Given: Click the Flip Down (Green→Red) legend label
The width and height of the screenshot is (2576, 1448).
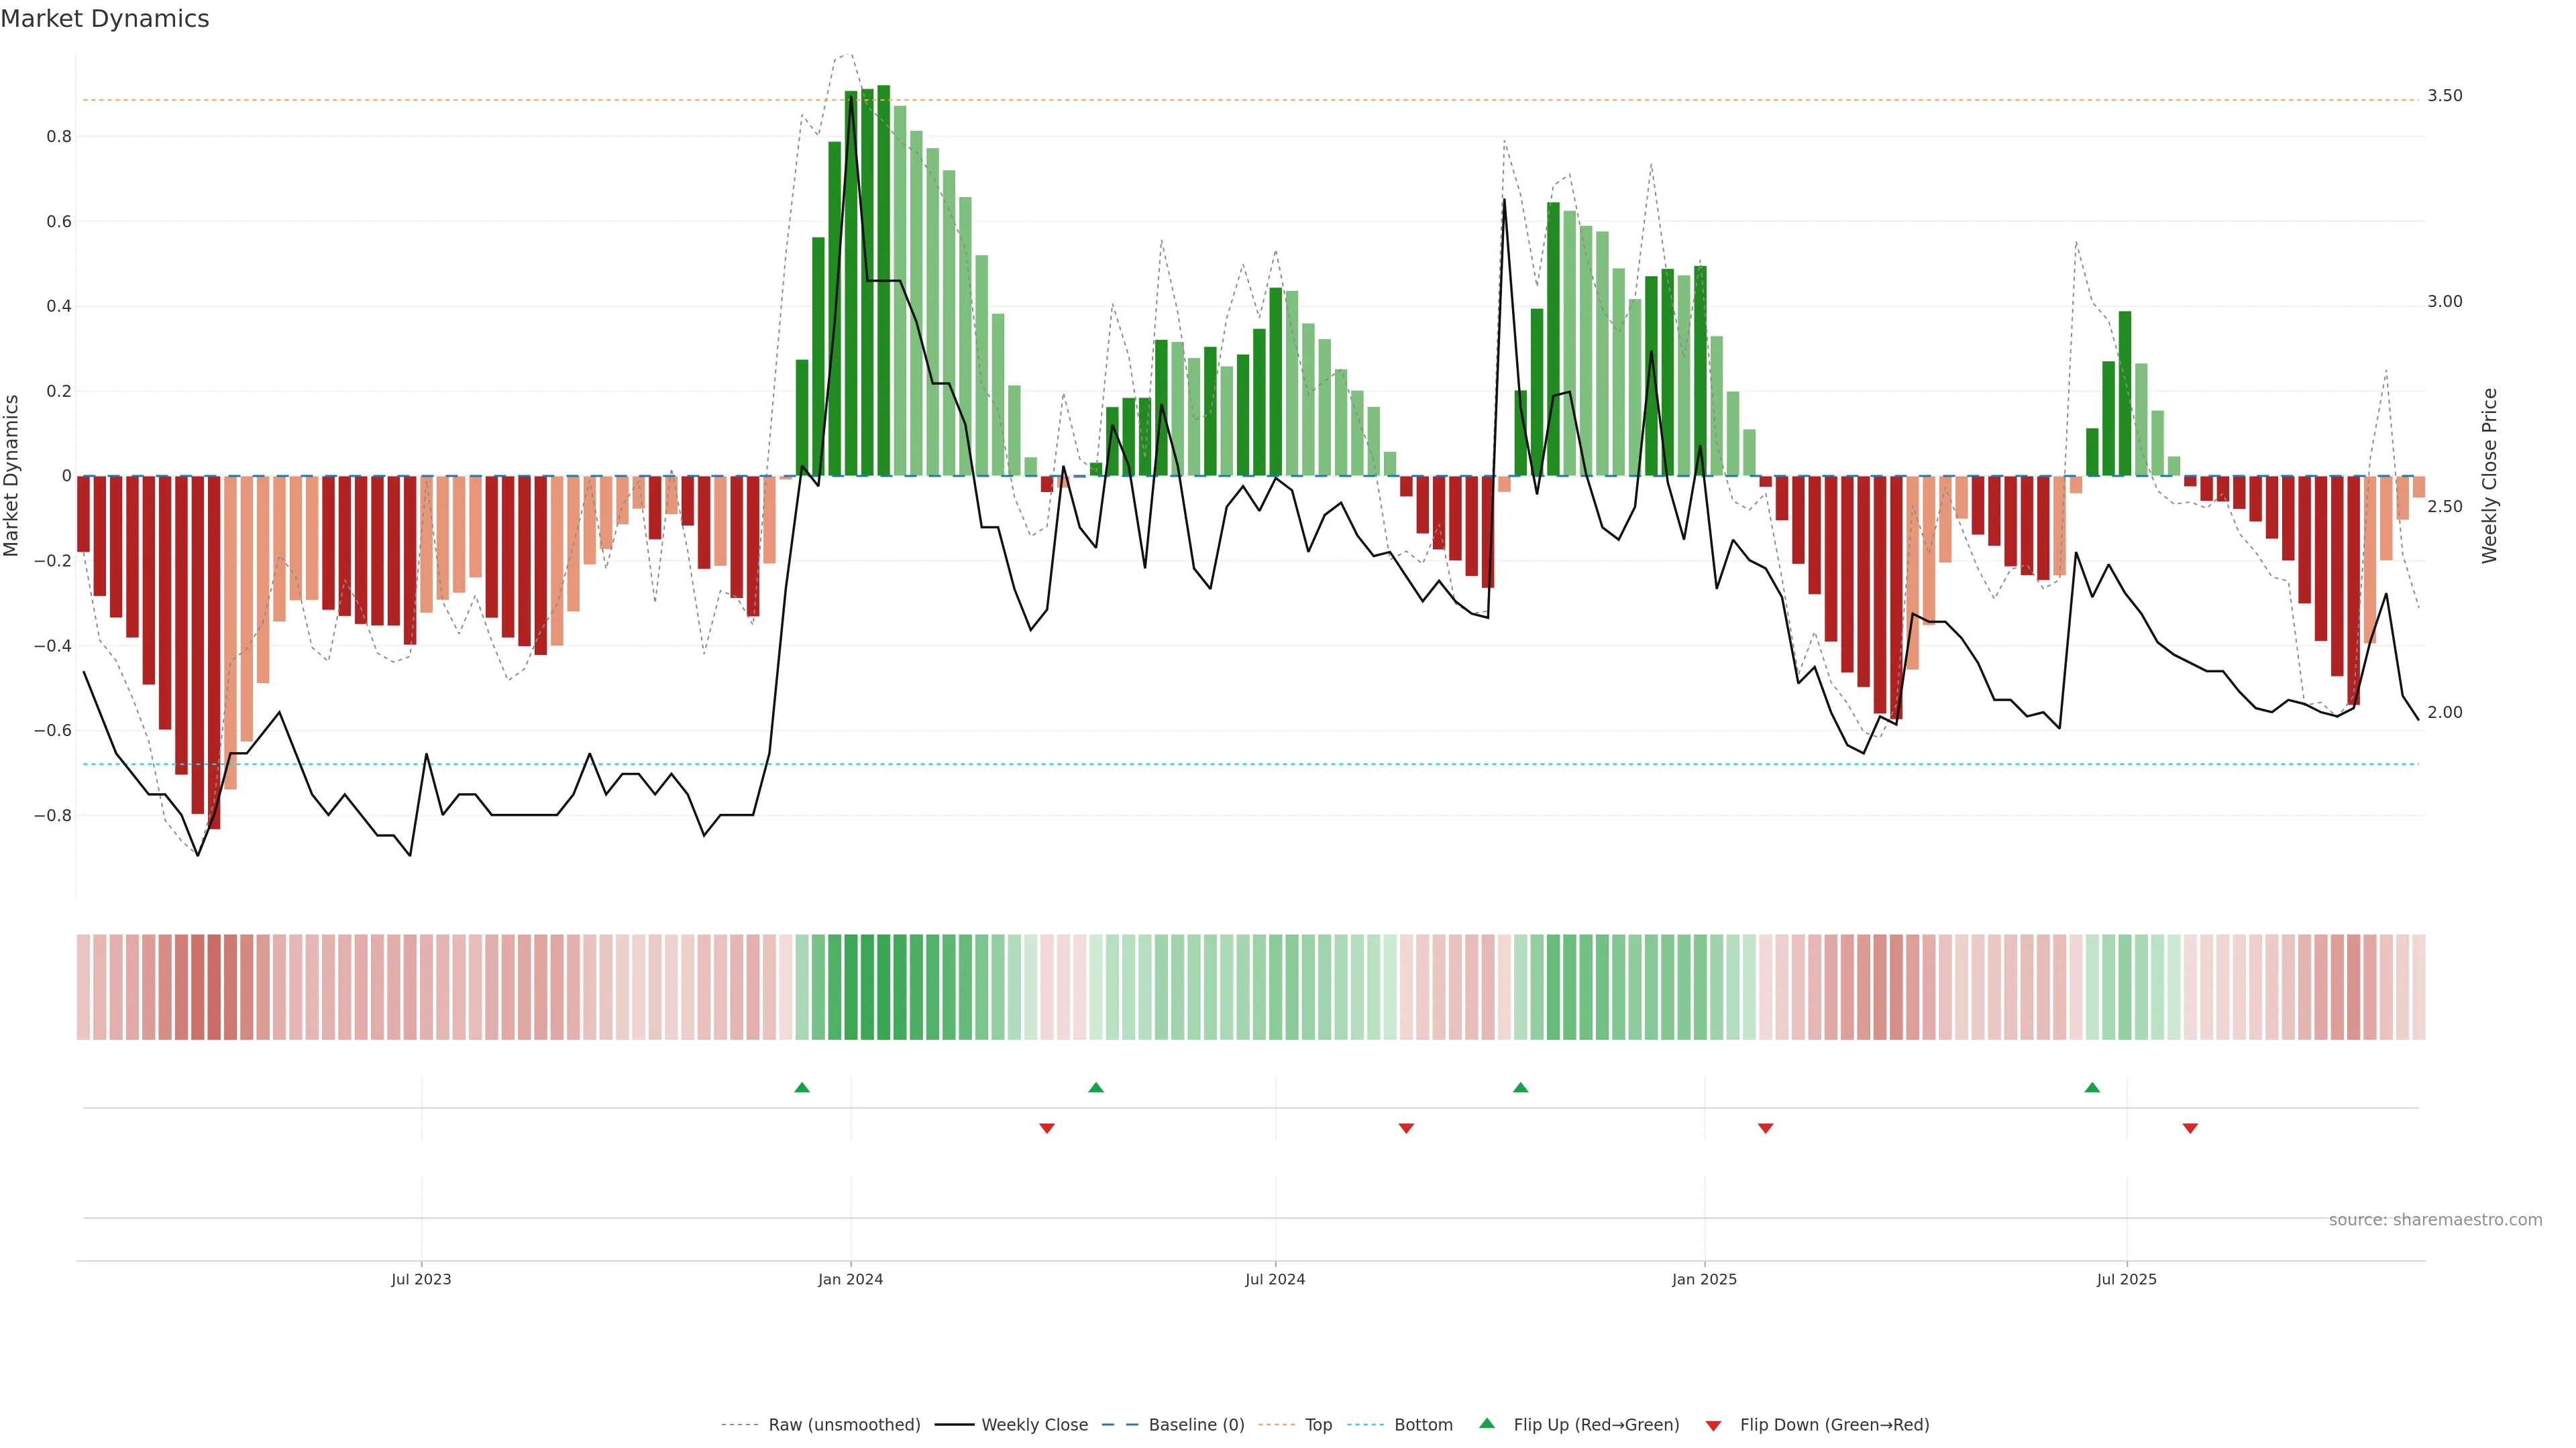Looking at the screenshot, I should pyautogui.click(x=1834, y=1425).
